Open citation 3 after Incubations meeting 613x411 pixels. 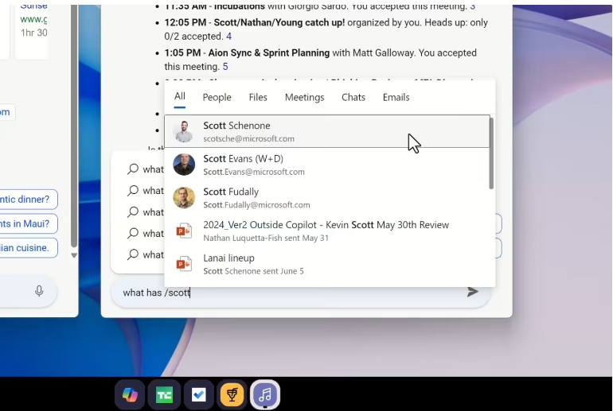pyautogui.click(x=473, y=6)
